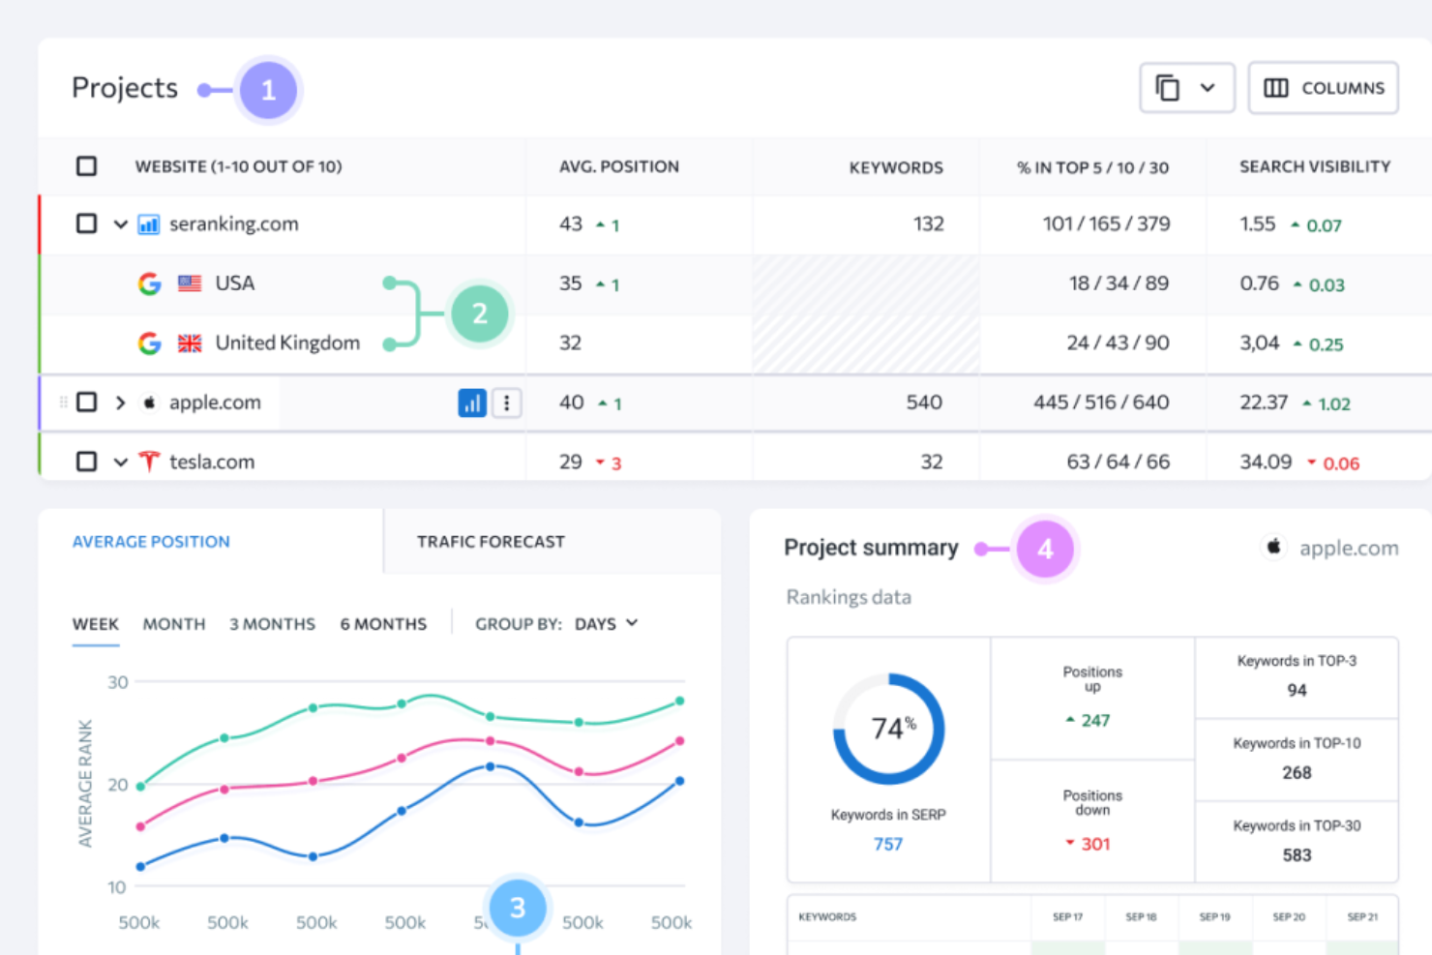Click Apple logo in Project summary header
The width and height of the screenshot is (1432, 955).
tap(1274, 548)
